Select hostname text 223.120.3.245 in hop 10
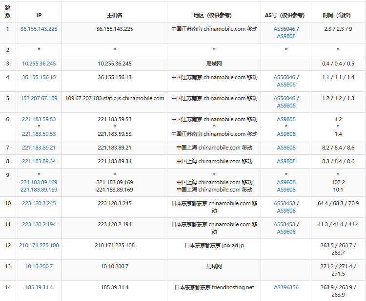Screen dimensions: 366x301 [115, 203]
